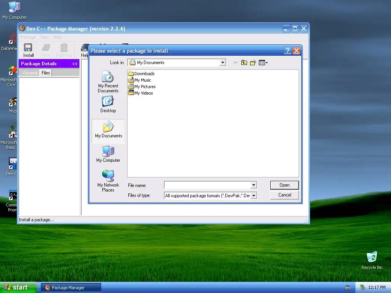391x293 pixels.
Task: Select the Dev-C++ desktop shortcut
Action: [11, 166]
